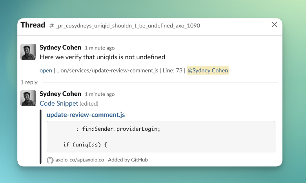This screenshot has height=183, width=306.
Task: Open Sydney Cohen's avatar on the first message
Action: [28, 52]
